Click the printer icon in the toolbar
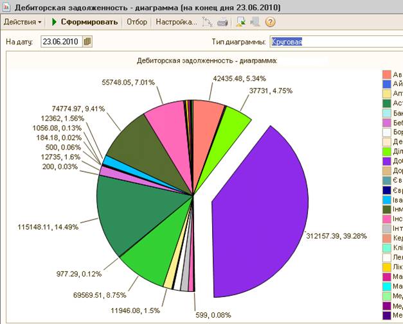Viewport: 403px width, 324px height. [222, 22]
